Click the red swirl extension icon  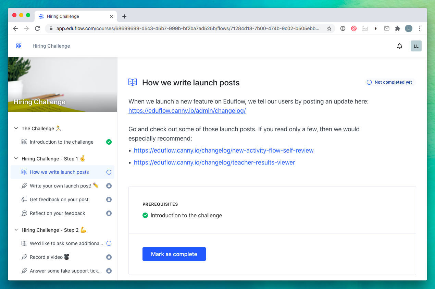[354, 28]
